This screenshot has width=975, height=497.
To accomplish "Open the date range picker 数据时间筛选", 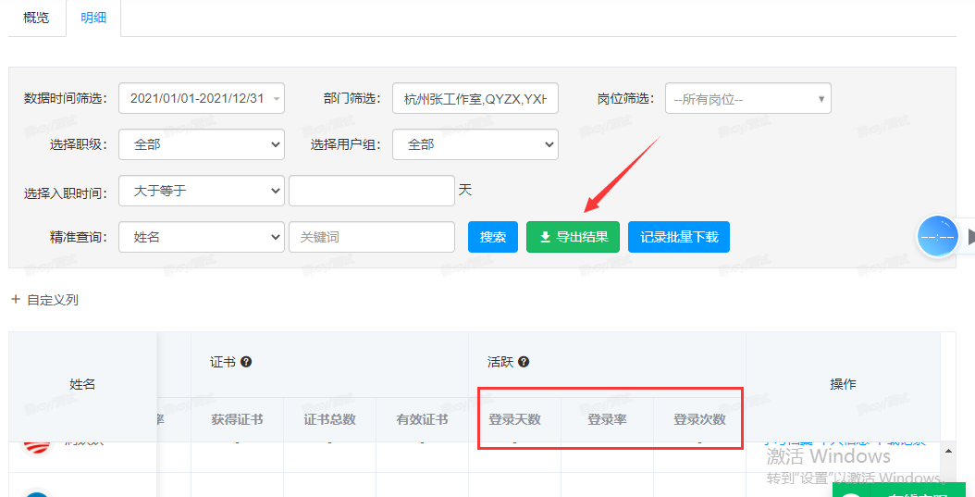I will [202, 98].
